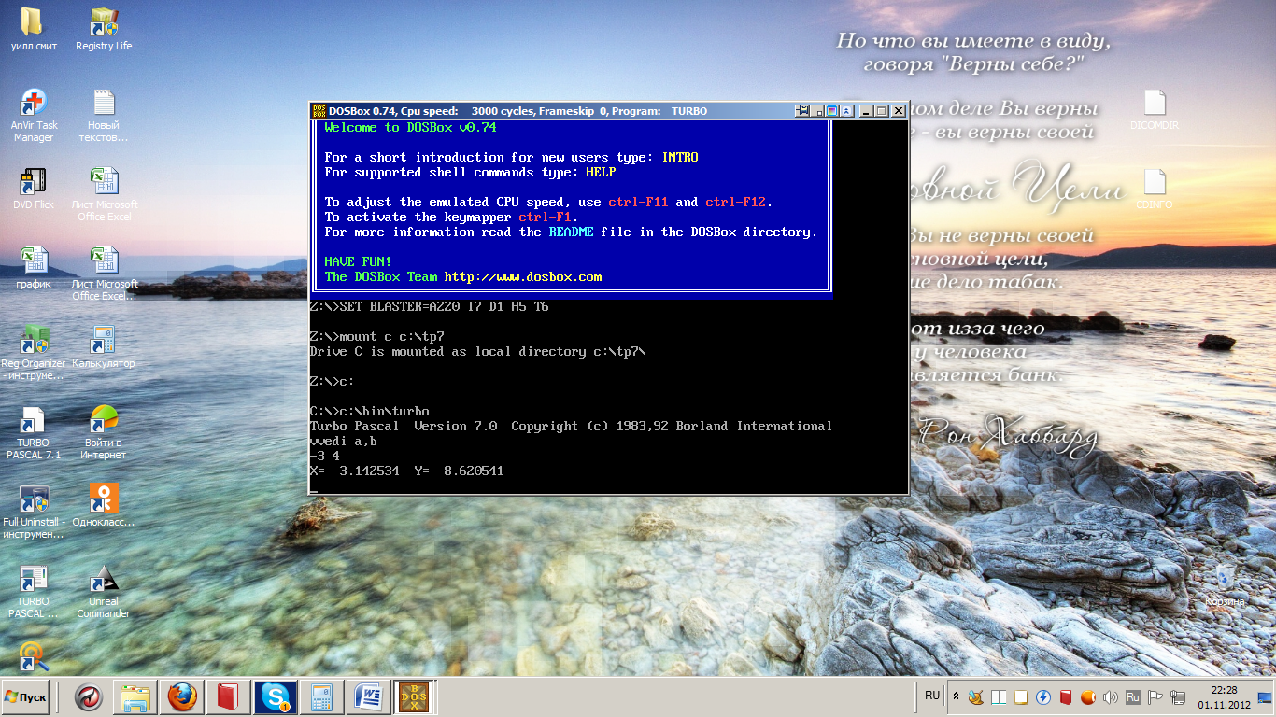
Task: Click the Пуск start button
Action: 26,697
